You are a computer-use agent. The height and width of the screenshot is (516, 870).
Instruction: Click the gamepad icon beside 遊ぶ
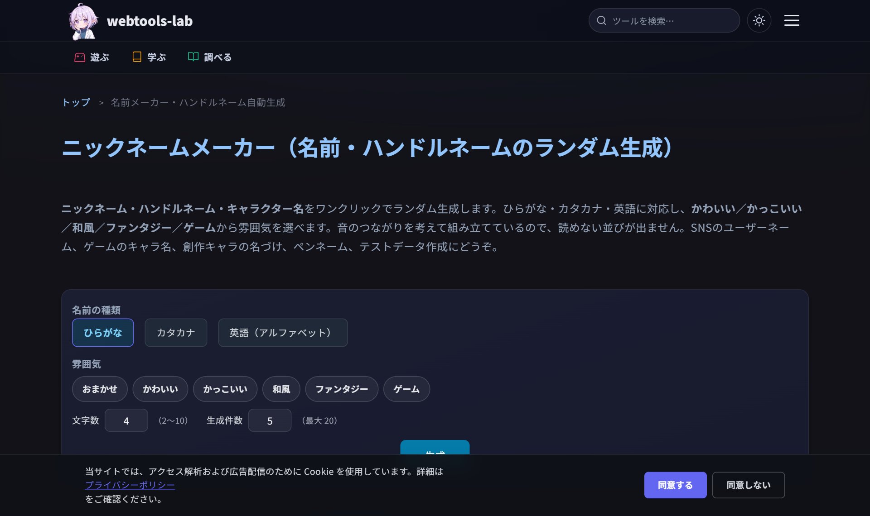(x=80, y=57)
